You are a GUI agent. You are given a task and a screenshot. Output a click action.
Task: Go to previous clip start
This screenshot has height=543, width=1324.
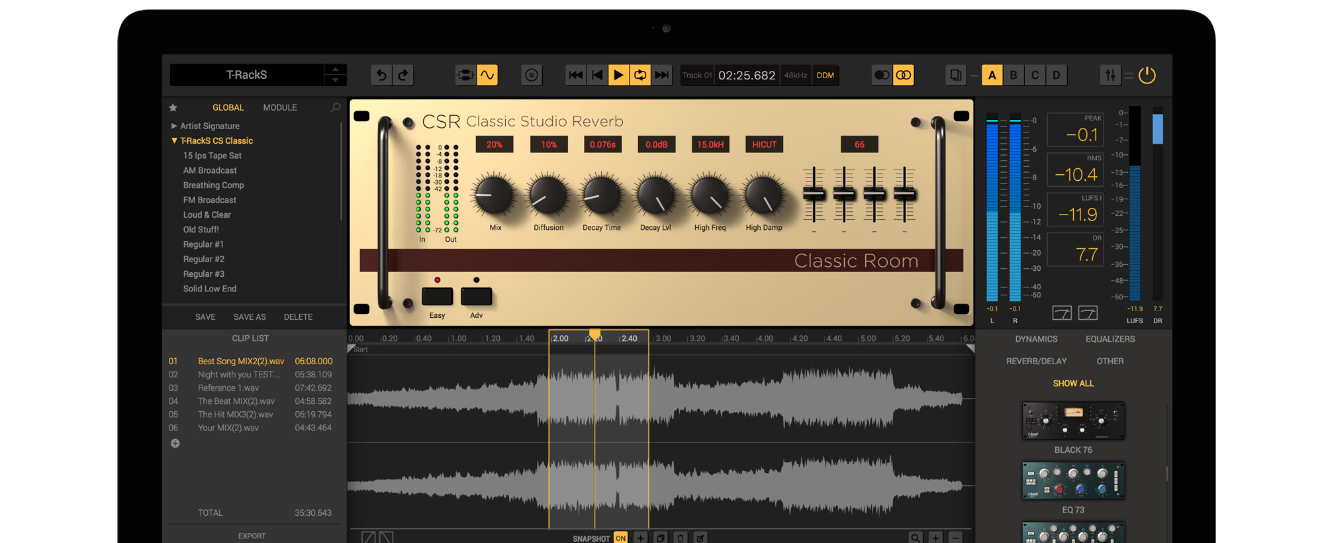(597, 75)
